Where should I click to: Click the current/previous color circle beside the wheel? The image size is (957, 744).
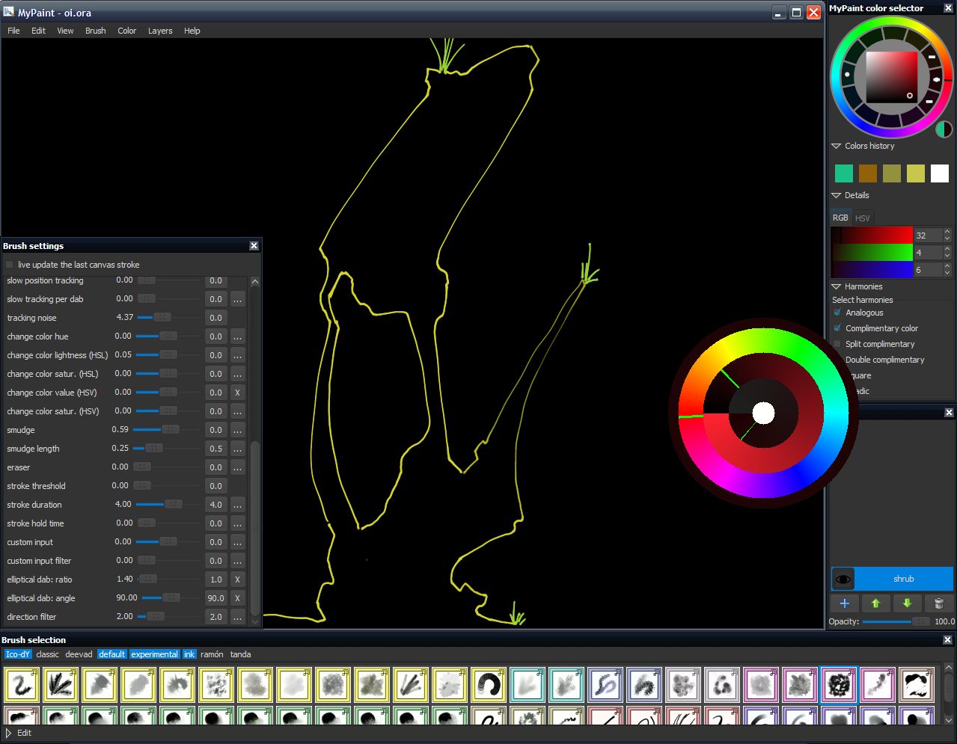pos(944,129)
